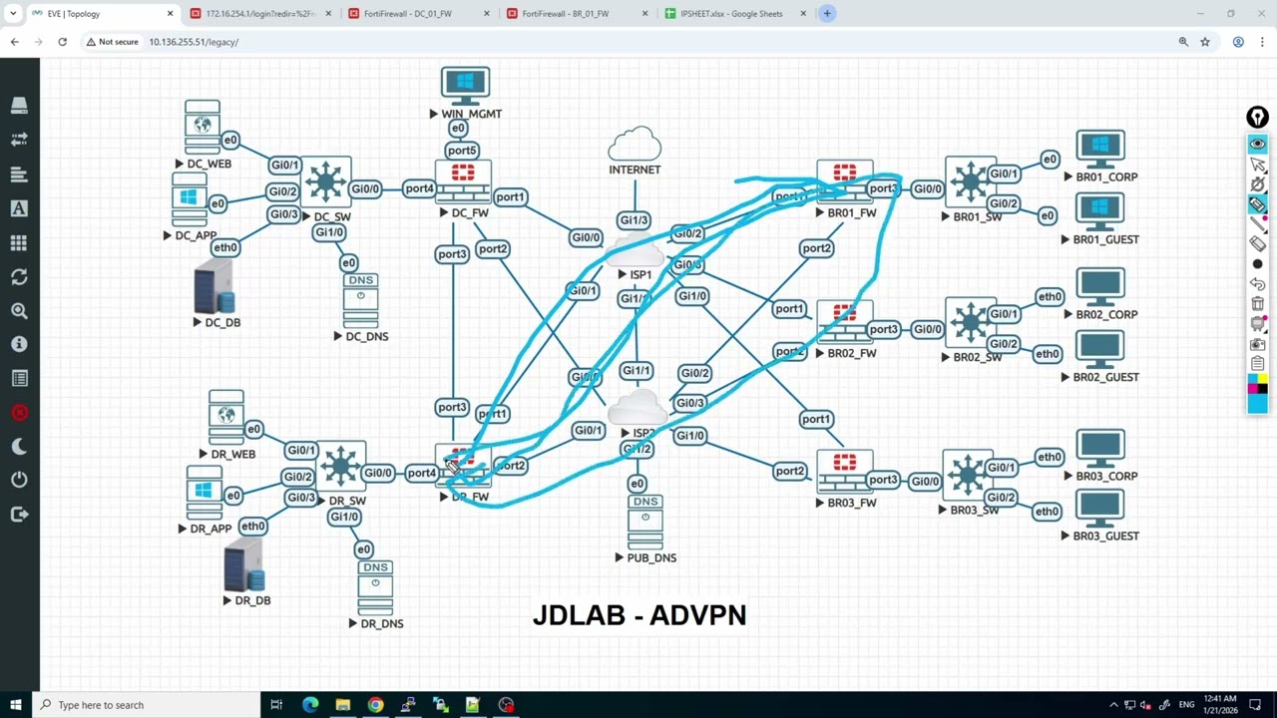Open the Chrome profile avatar
The image size is (1277, 718).
click(1238, 42)
